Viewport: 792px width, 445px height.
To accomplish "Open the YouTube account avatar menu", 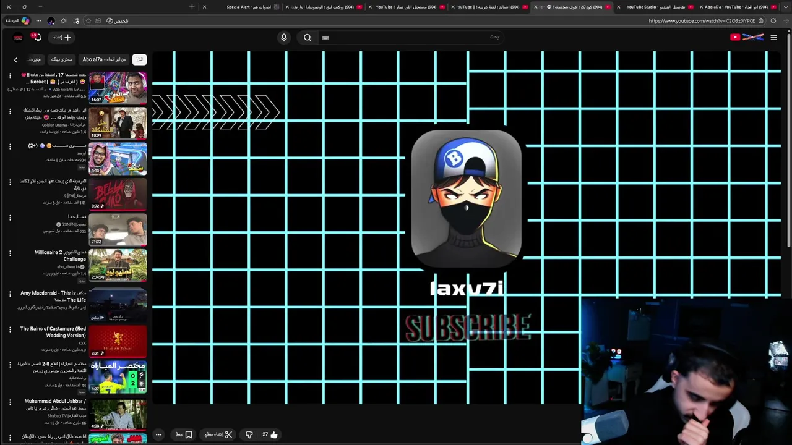I will [x=18, y=37].
